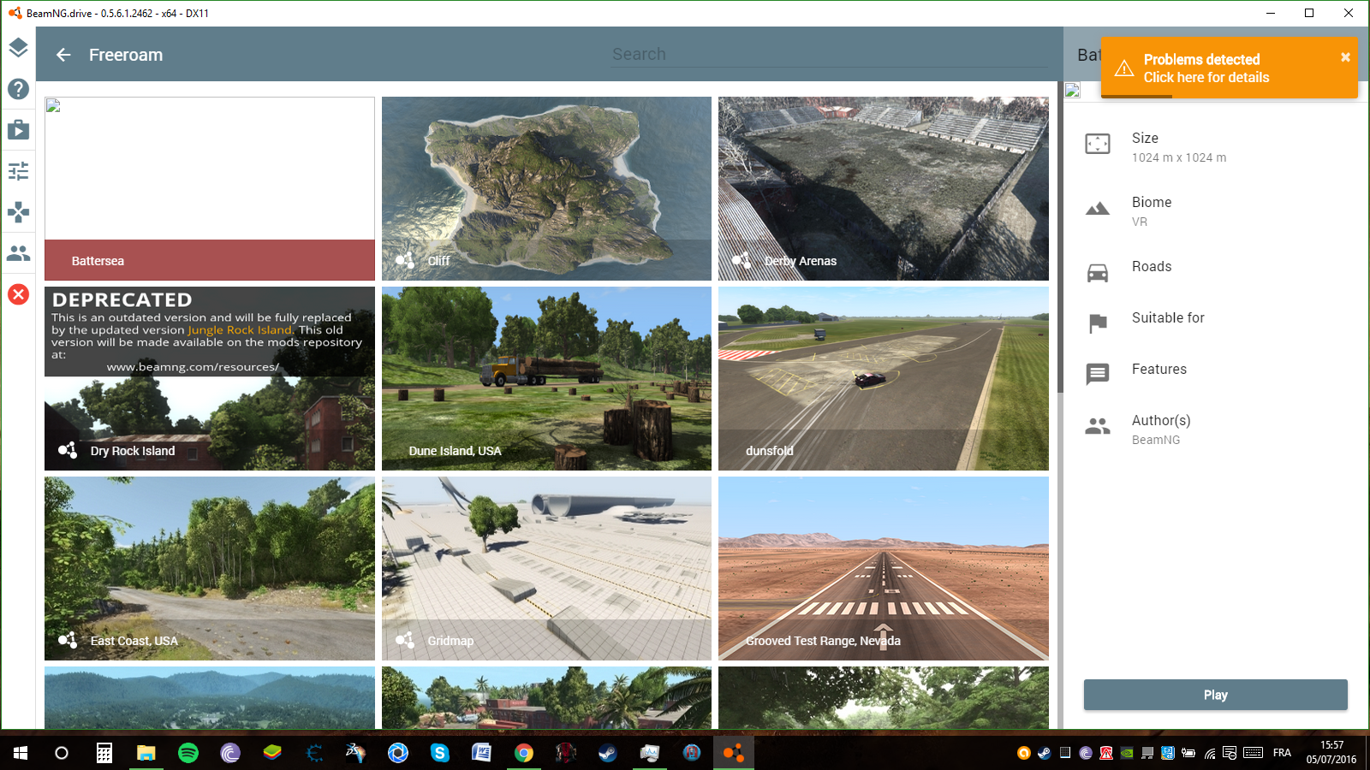
Task: Select the Dry Rock Island map
Action: [x=210, y=378]
